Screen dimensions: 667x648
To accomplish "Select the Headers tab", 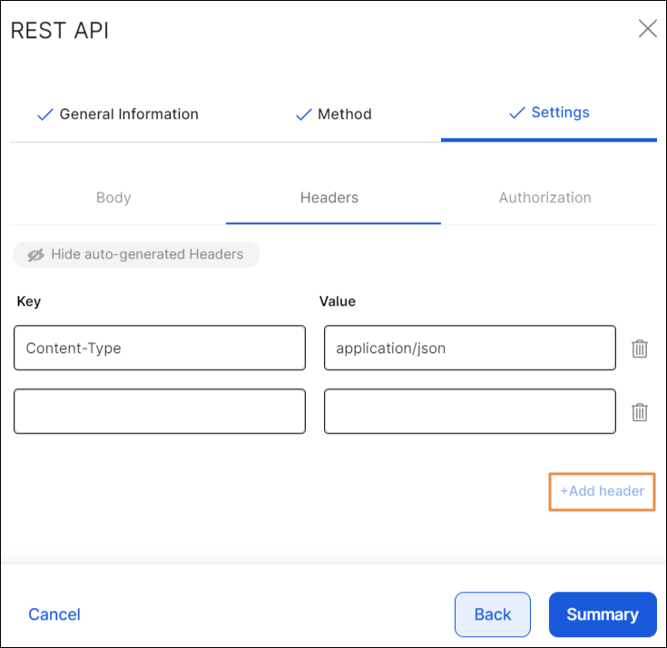I will [x=329, y=198].
